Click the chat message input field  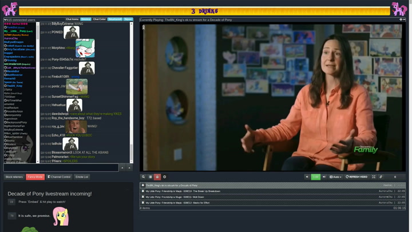pos(61,168)
